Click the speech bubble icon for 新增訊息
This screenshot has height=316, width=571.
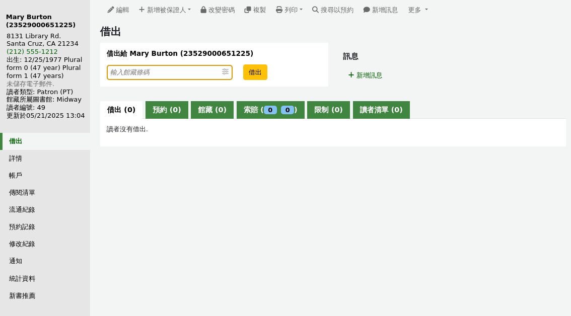367,10
